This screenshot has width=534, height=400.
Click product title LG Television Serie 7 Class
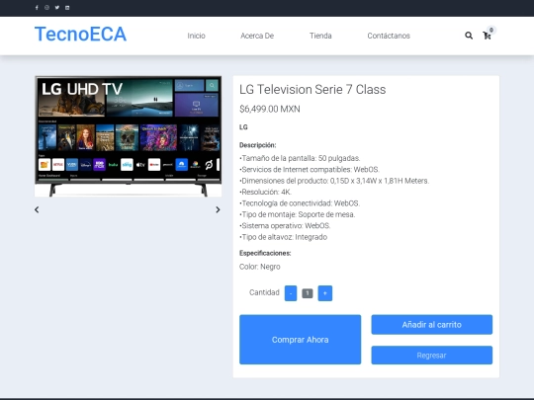[312, 90]
